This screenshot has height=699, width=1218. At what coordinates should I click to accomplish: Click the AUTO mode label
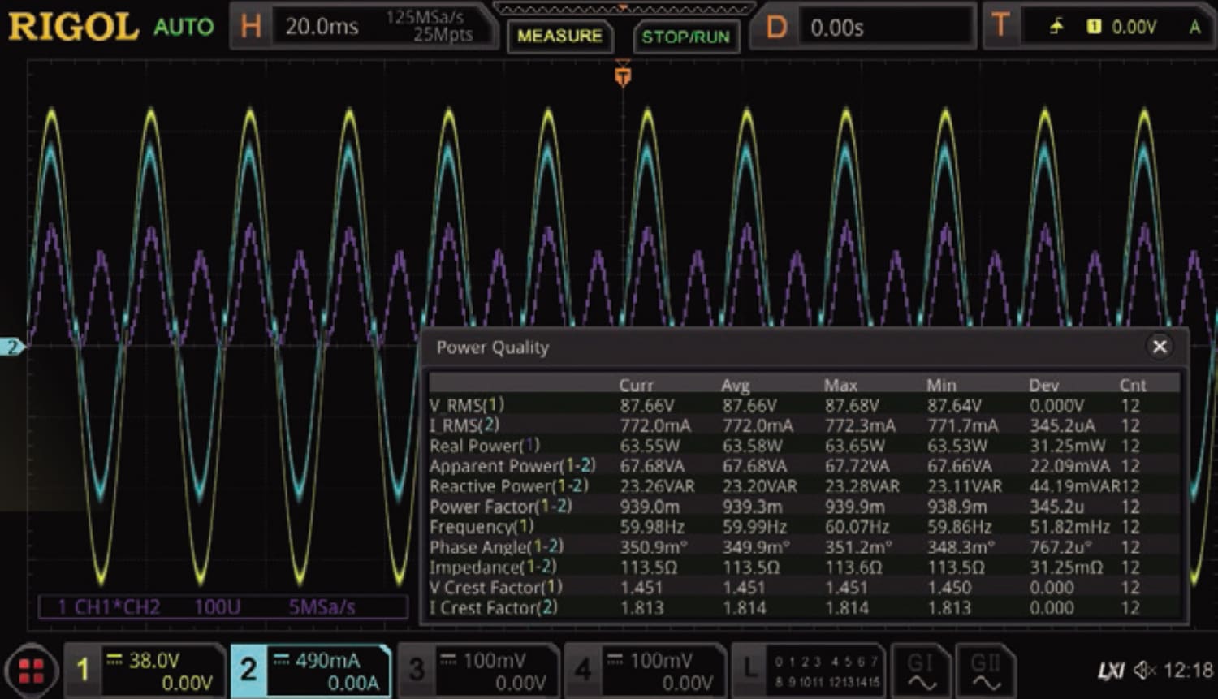tap(184, 26)
